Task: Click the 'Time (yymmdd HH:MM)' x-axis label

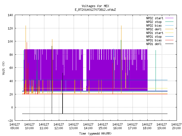Action: (95, 133)
